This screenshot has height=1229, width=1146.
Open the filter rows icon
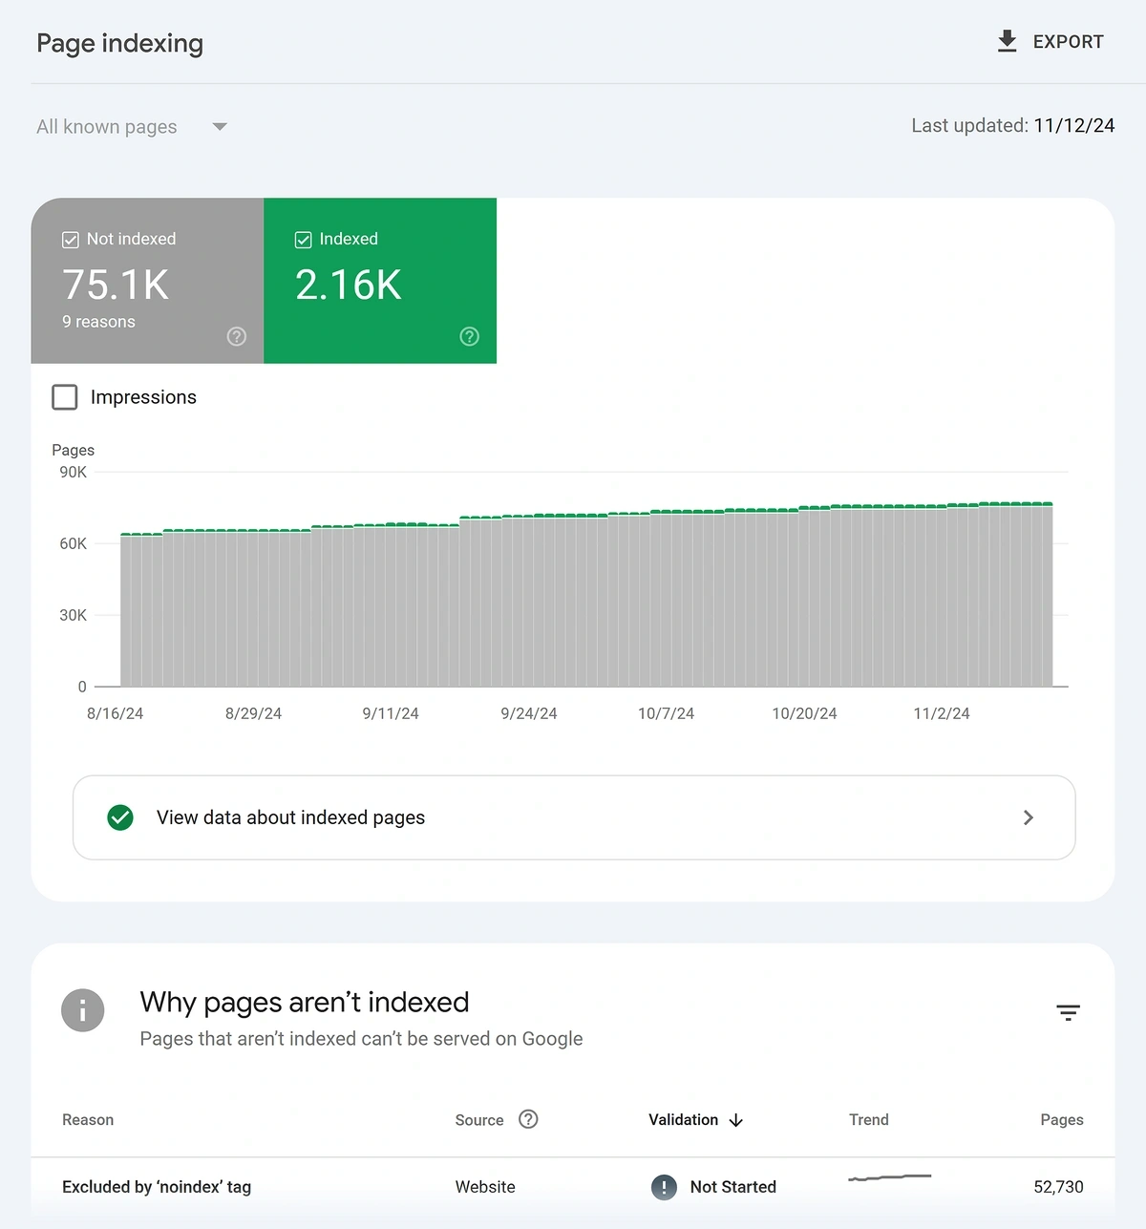[1068, 1012]
